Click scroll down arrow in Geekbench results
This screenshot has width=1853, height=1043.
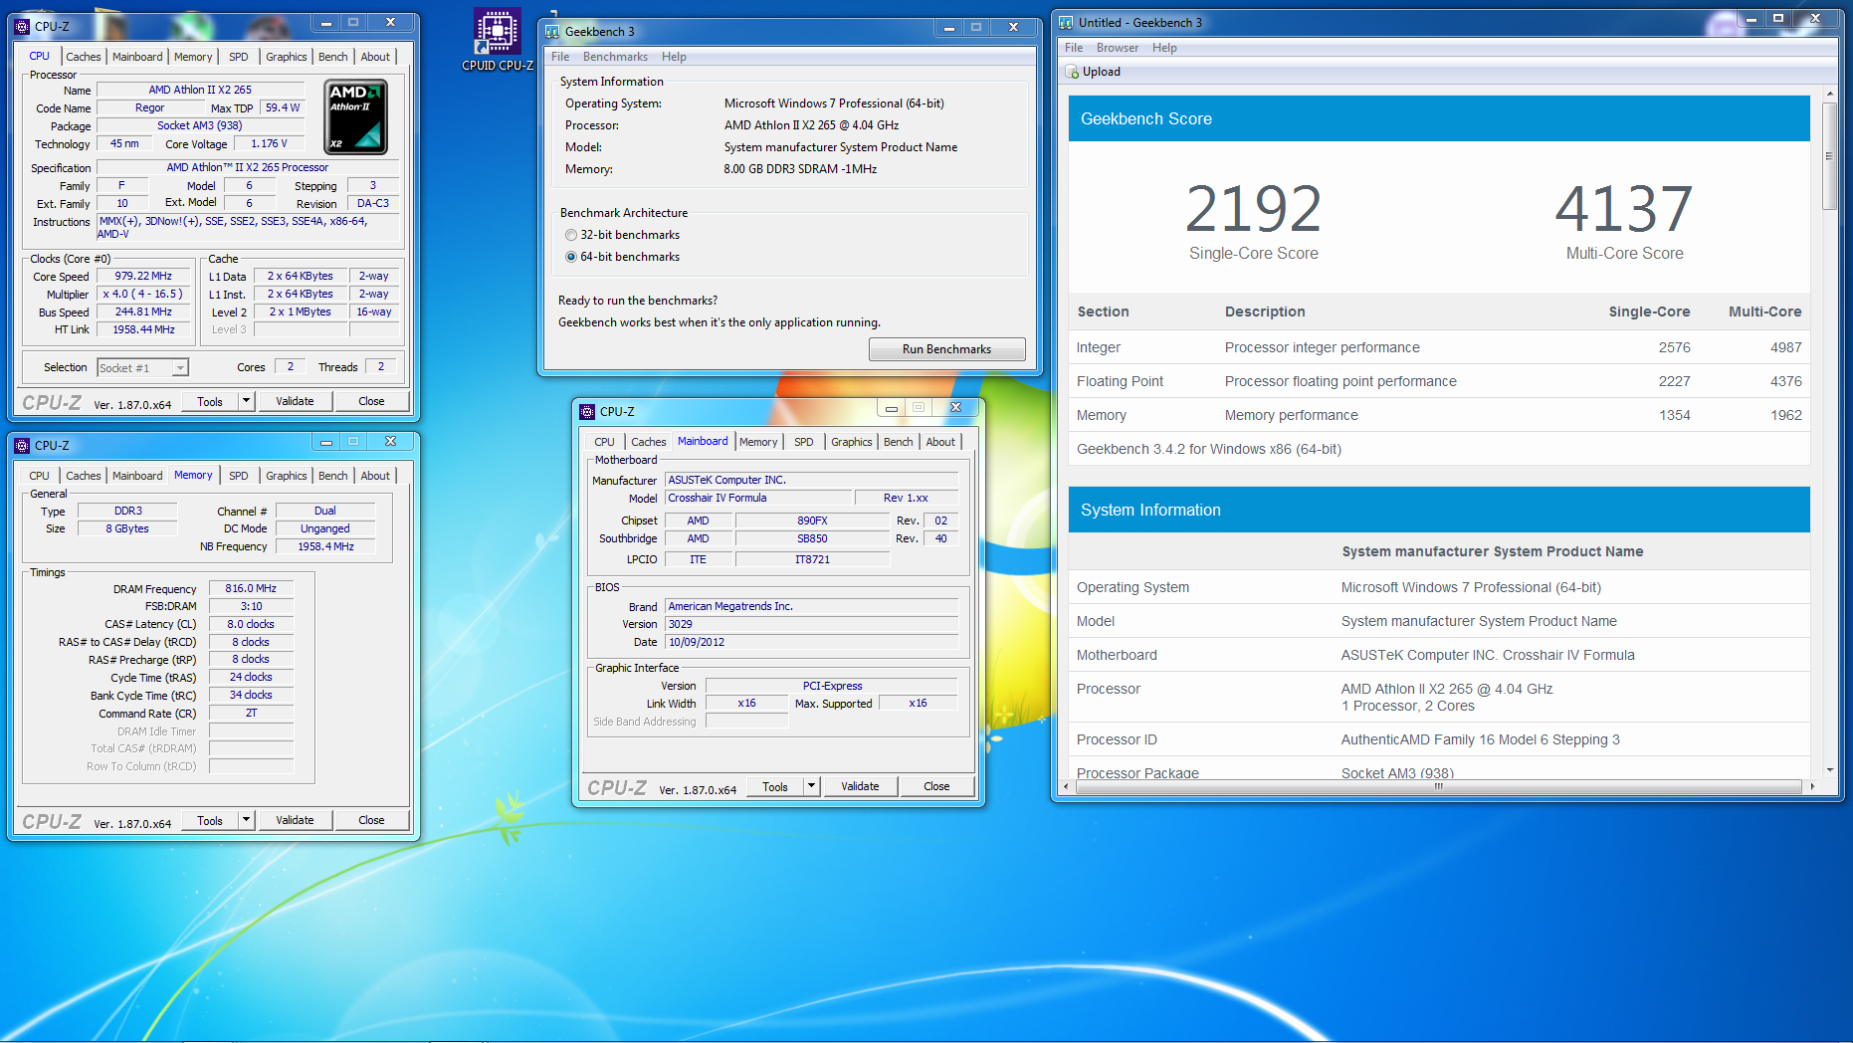pos(1829,770)
